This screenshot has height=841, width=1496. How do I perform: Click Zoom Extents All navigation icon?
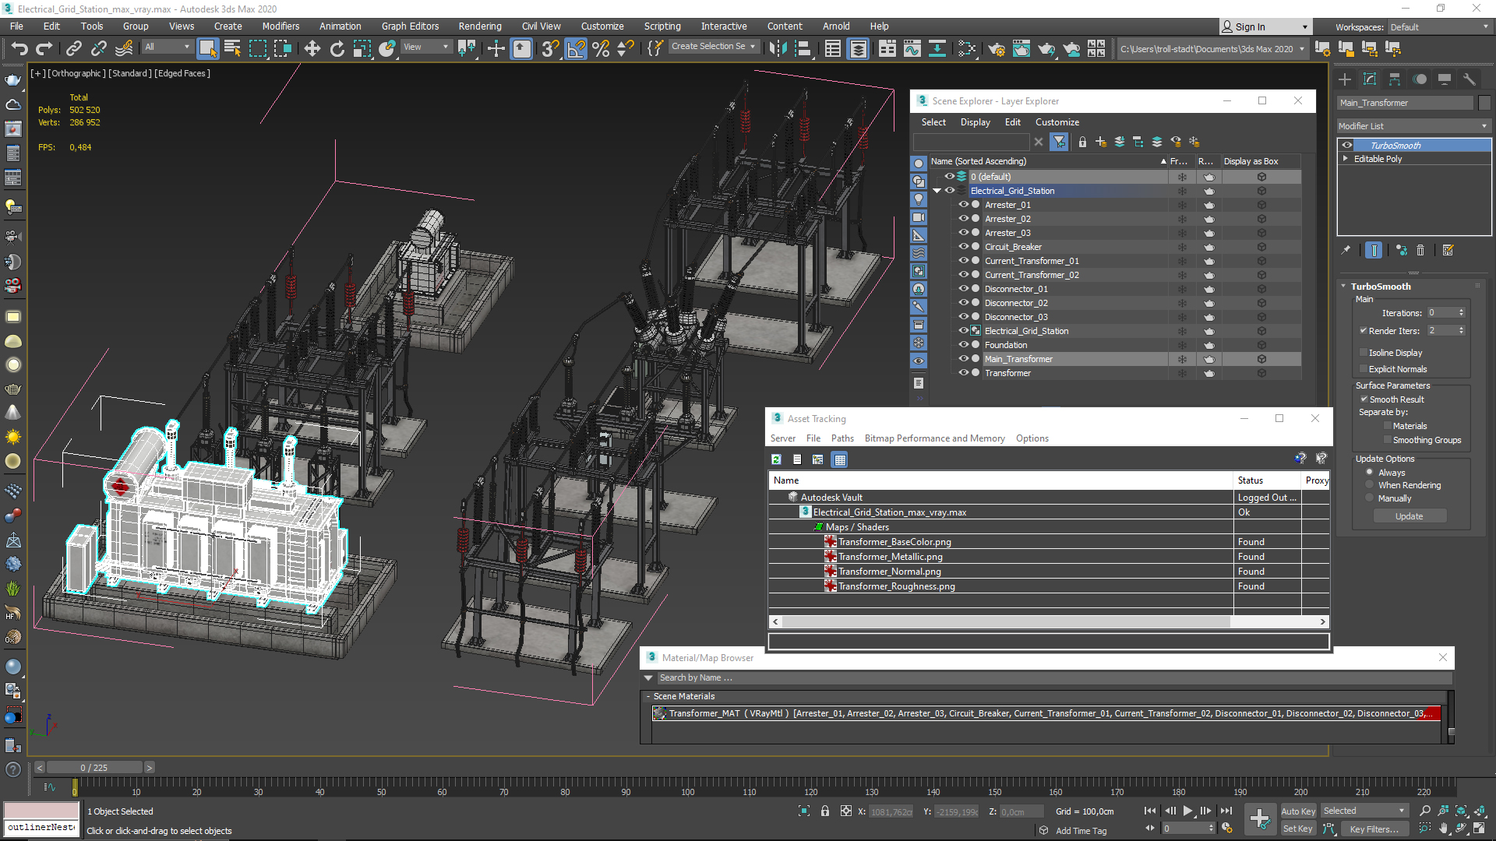tap(1478, 811)
